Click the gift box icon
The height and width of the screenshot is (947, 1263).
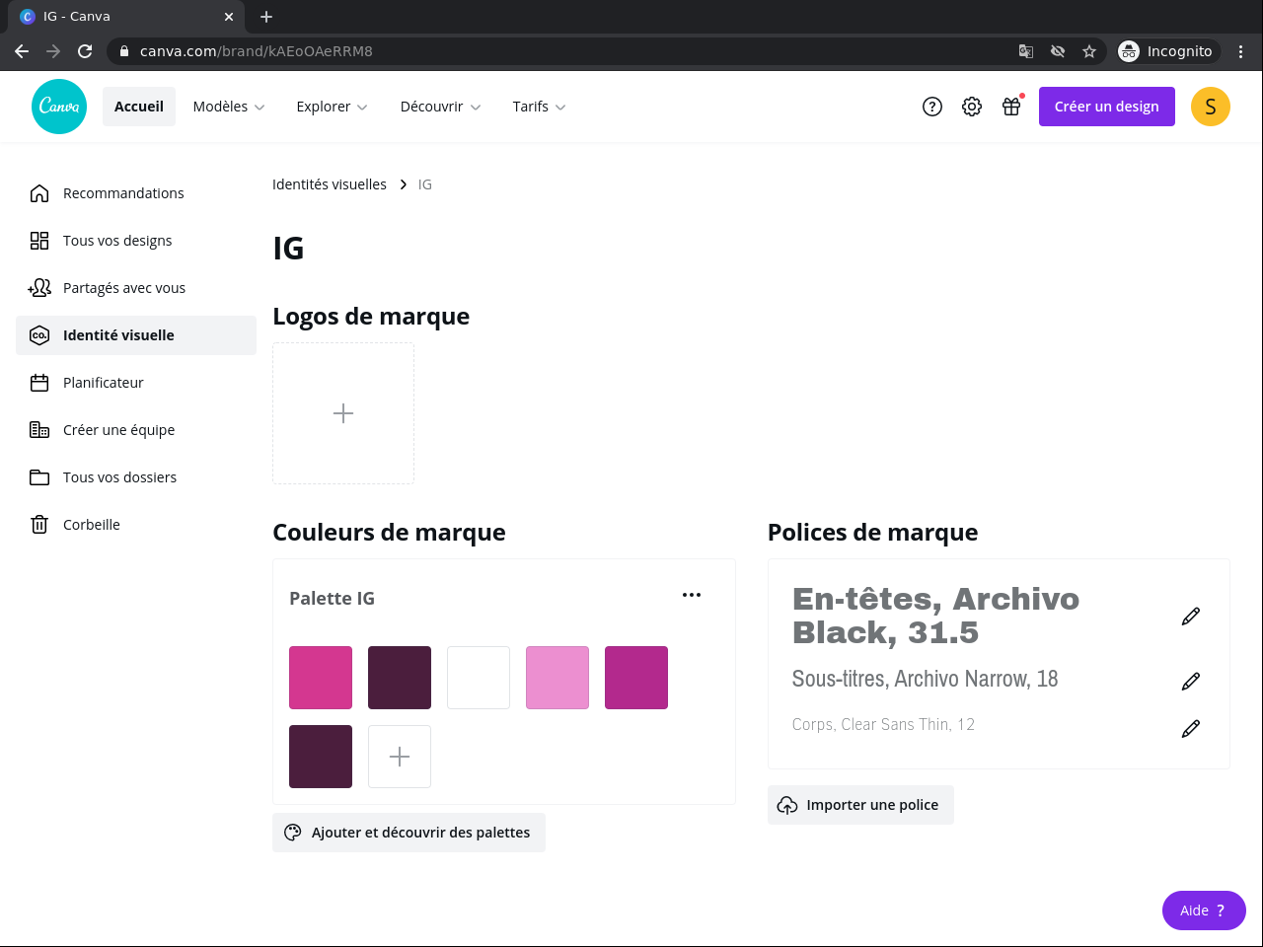(1011, 107)
